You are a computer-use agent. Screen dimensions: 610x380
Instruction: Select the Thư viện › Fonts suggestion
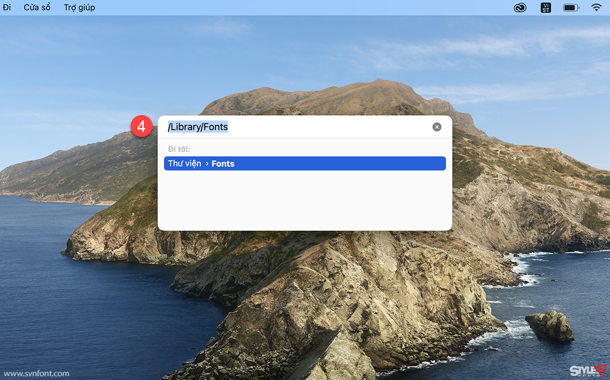coord(305,163)
